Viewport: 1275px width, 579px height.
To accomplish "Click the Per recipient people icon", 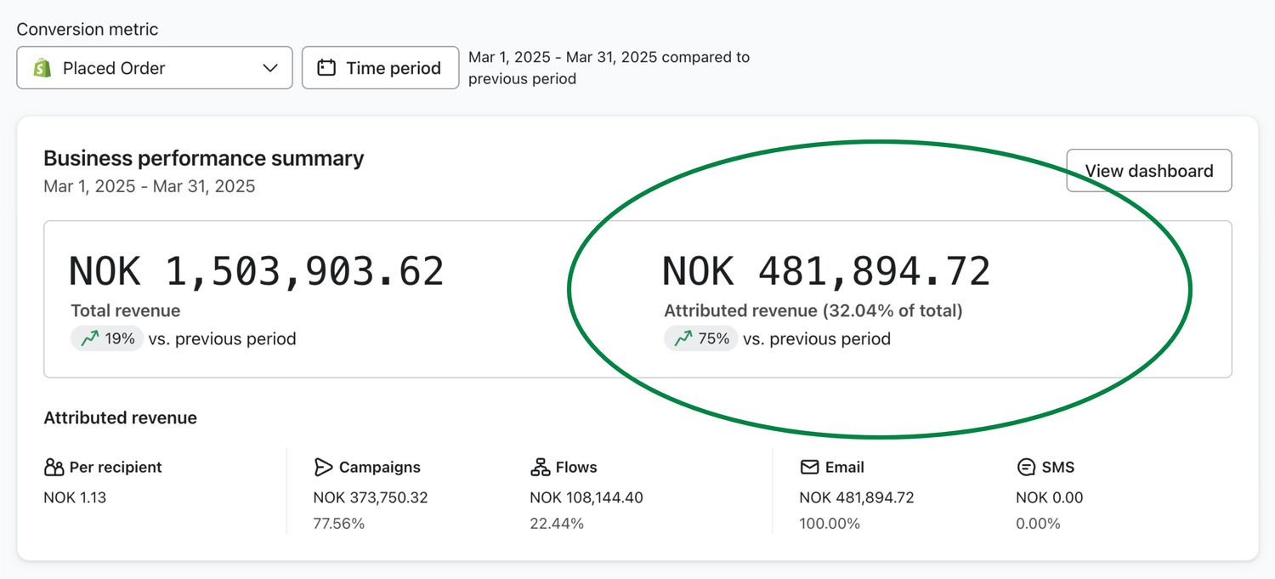I will pyautogui.click(x=54, y=468).
